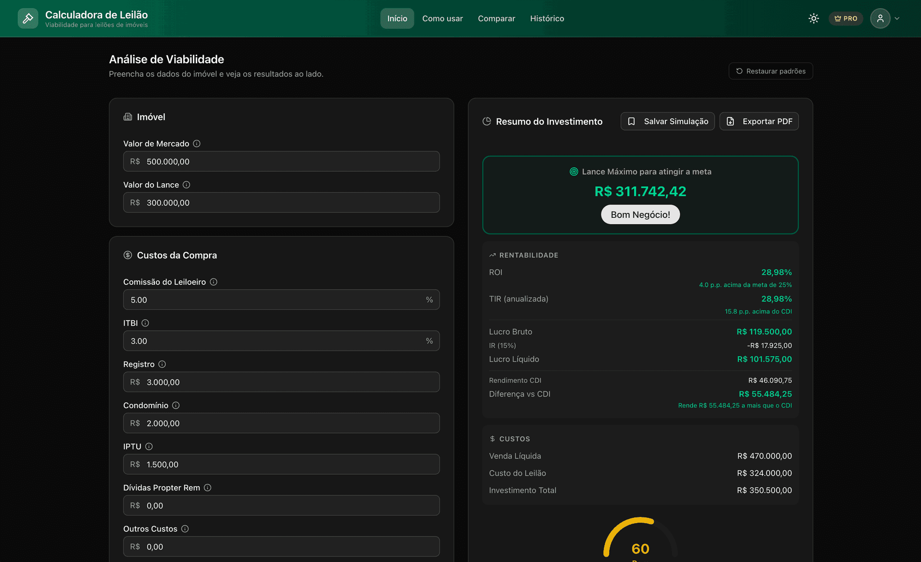The width and height of the screenshot is (921, 562).
Task: Click the Restaurar padrões button
Action: pyautogui.click(x=770, y=71)
